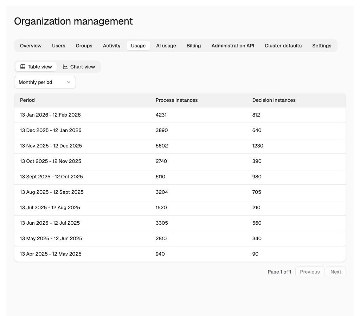The image size is (360, 316).
Task: Click decision instances value 560
Action: click(257, 223)
